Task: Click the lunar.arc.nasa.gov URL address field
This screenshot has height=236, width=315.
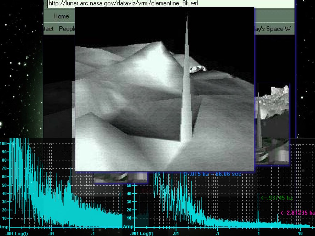Action: [123, 3]
